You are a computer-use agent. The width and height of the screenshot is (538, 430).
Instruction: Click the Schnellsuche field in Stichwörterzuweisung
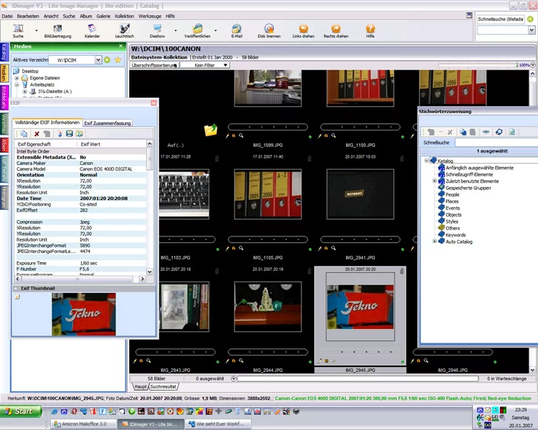496,143
